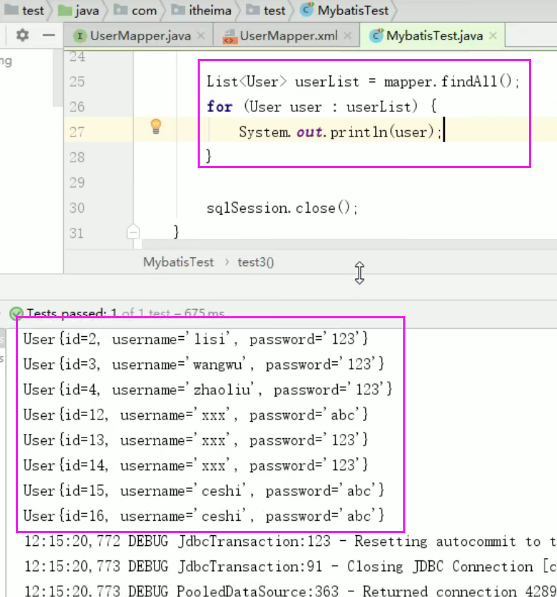Image resolution: width=557 pixels, height=597 pixels.
Task: Click line number 30 in gutter
Action: (x=77, y=208)
